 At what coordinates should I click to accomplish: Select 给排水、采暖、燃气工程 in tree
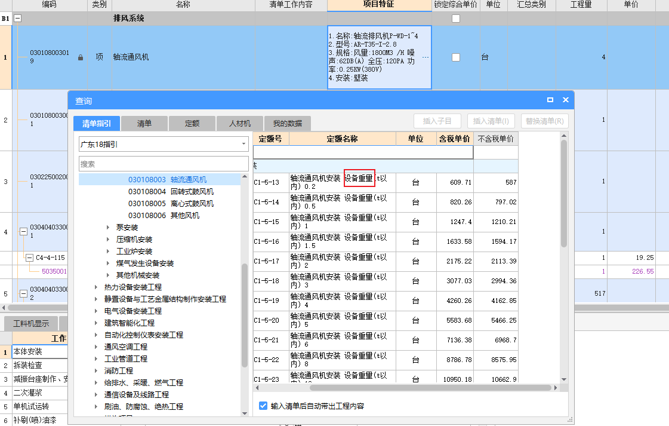pyautogui.click(x=144, y=383)
